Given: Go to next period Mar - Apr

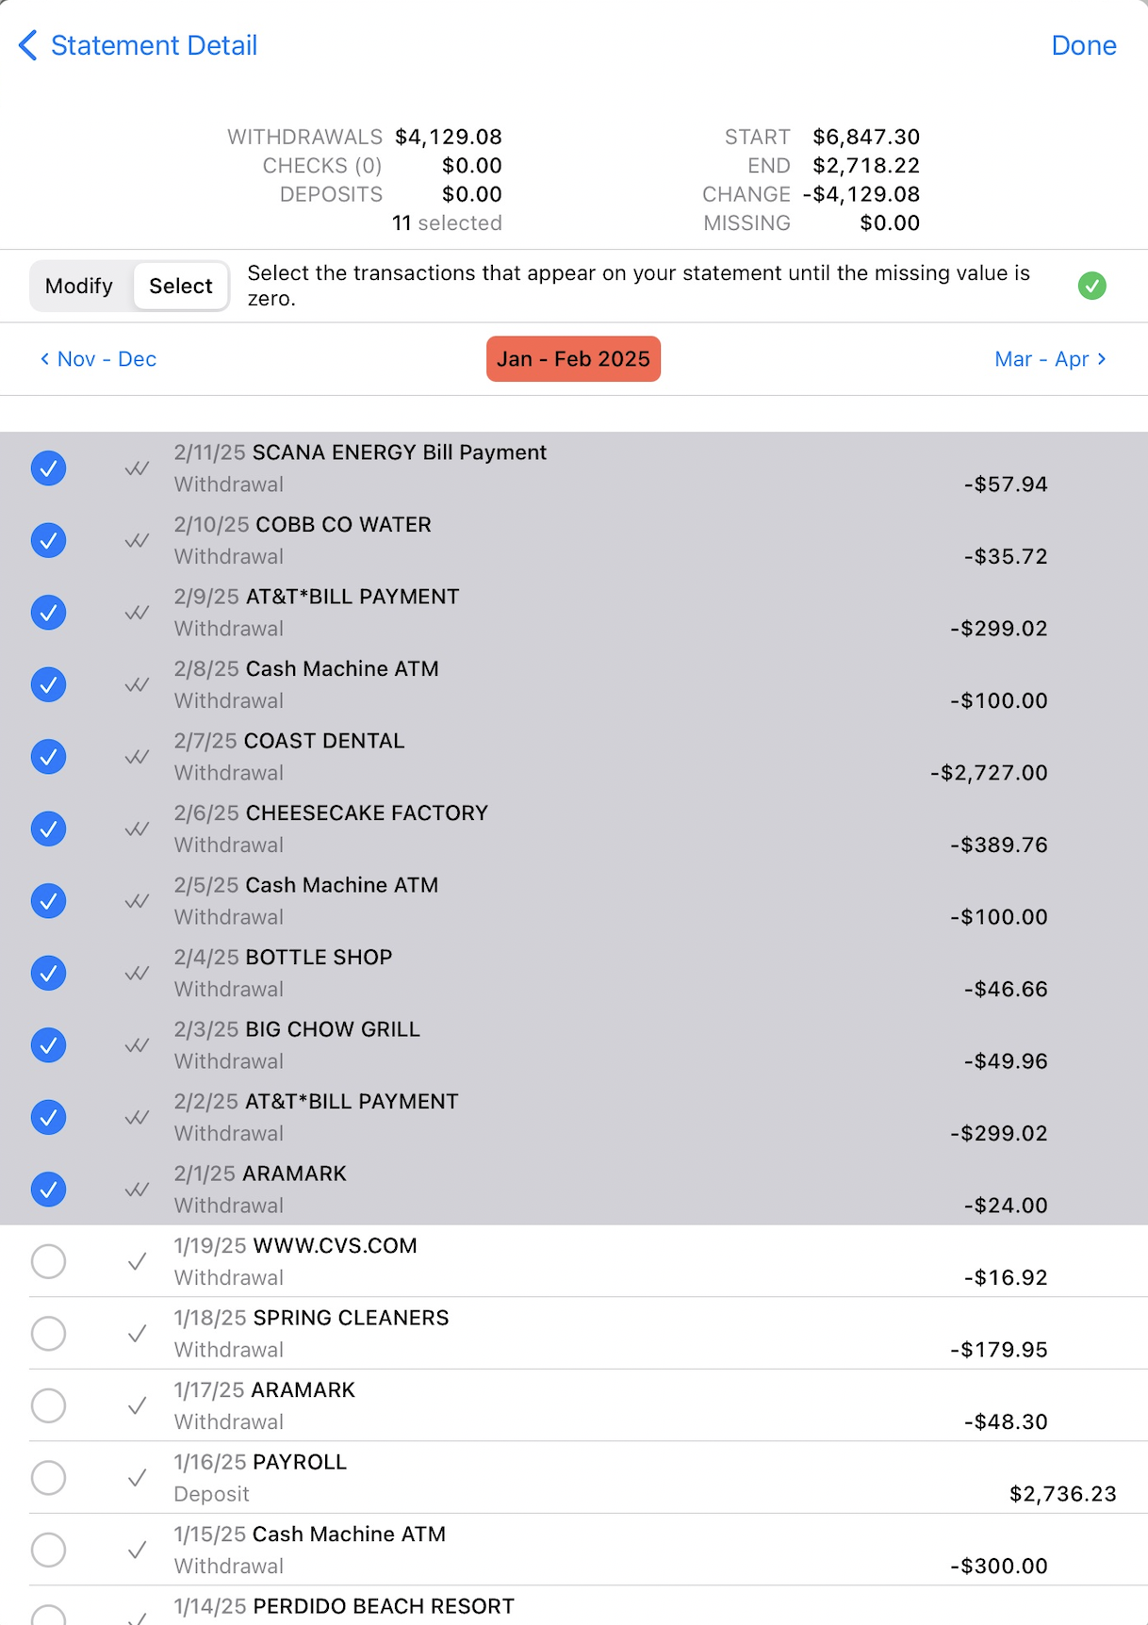Looking at the screenshot, I should click(1050, 359).
